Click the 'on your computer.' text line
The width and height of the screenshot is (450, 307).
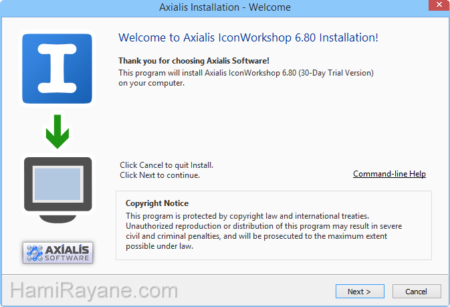pos(151,83)
